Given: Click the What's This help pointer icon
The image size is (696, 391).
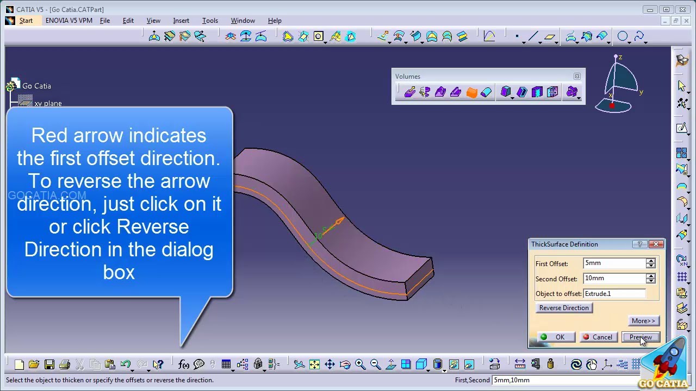Looking at the screenshot, I should [x=158, y=364].
